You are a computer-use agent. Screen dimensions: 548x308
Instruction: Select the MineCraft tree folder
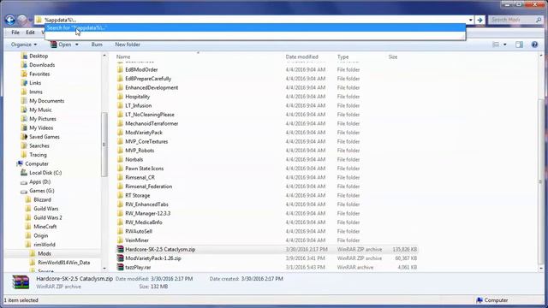point(45,227)
